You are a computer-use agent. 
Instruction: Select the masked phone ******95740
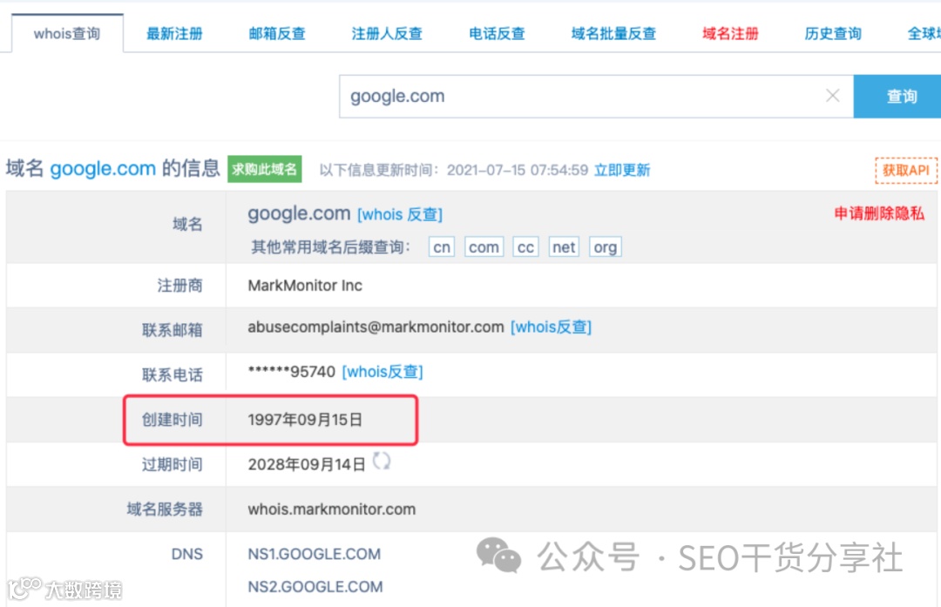tap(292, 372)
